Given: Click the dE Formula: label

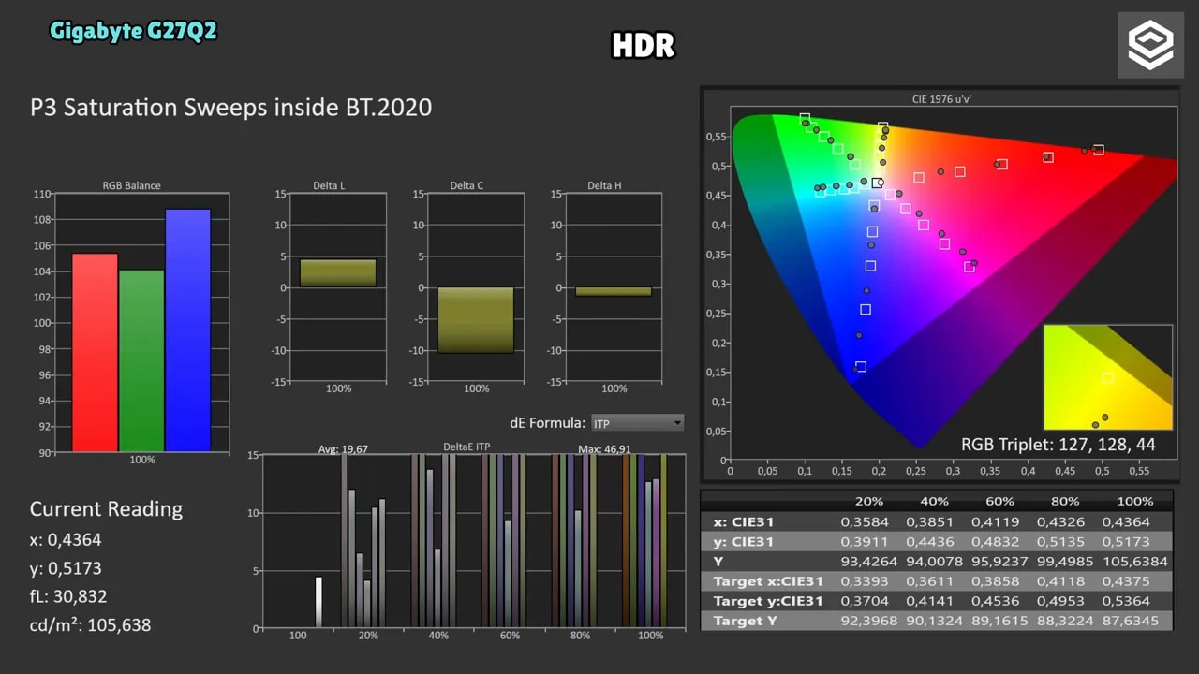Looking at the screenshot, I should pyautogui.click(x=548, y=423).
